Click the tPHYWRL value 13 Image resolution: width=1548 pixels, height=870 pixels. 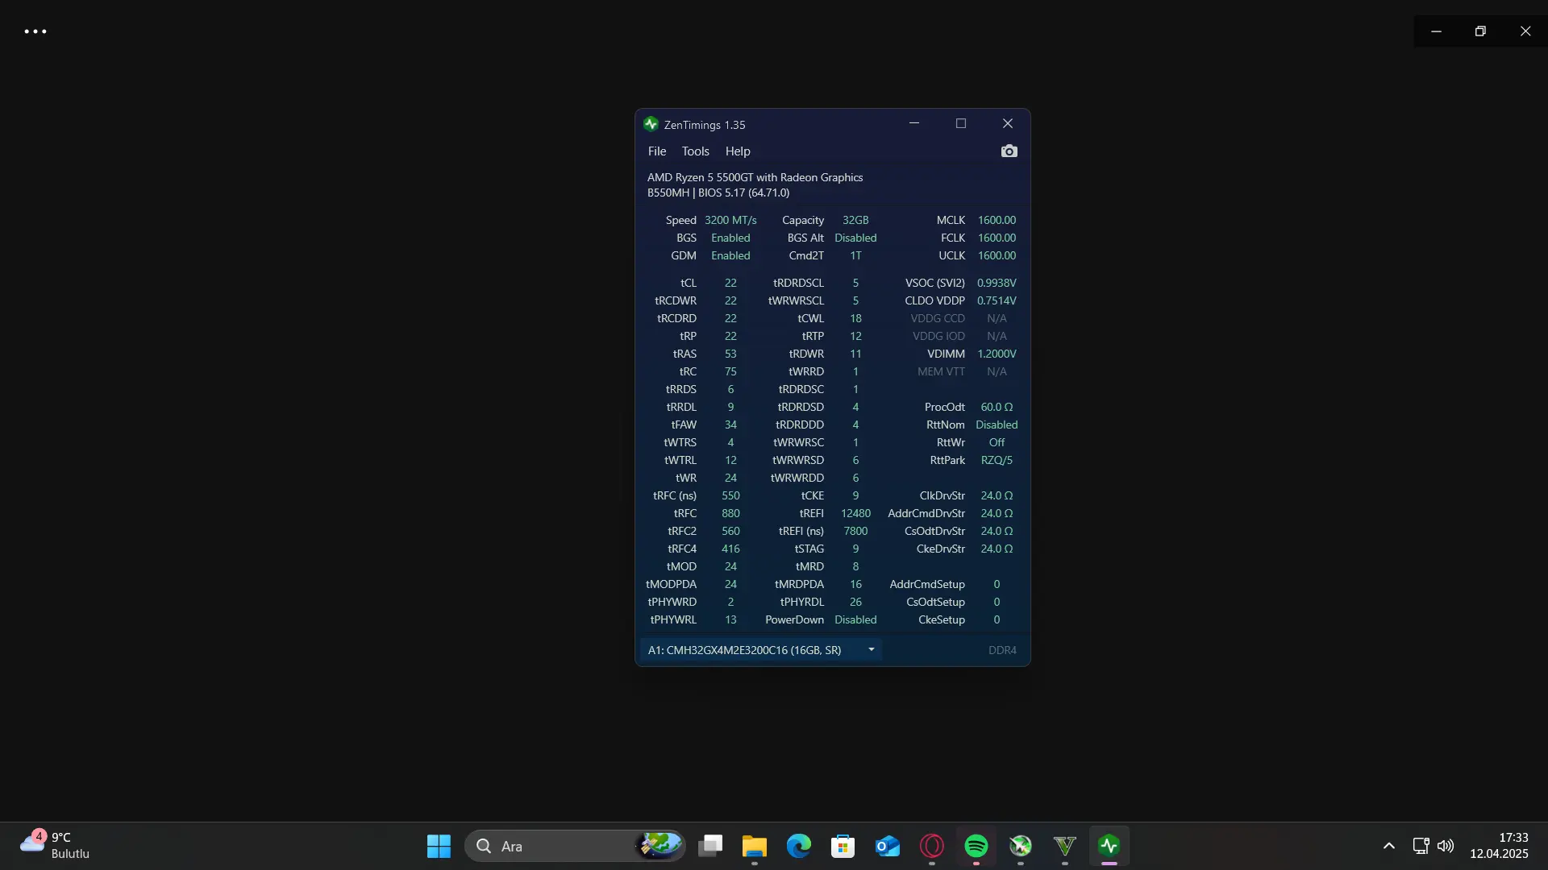tap(730, 619)
